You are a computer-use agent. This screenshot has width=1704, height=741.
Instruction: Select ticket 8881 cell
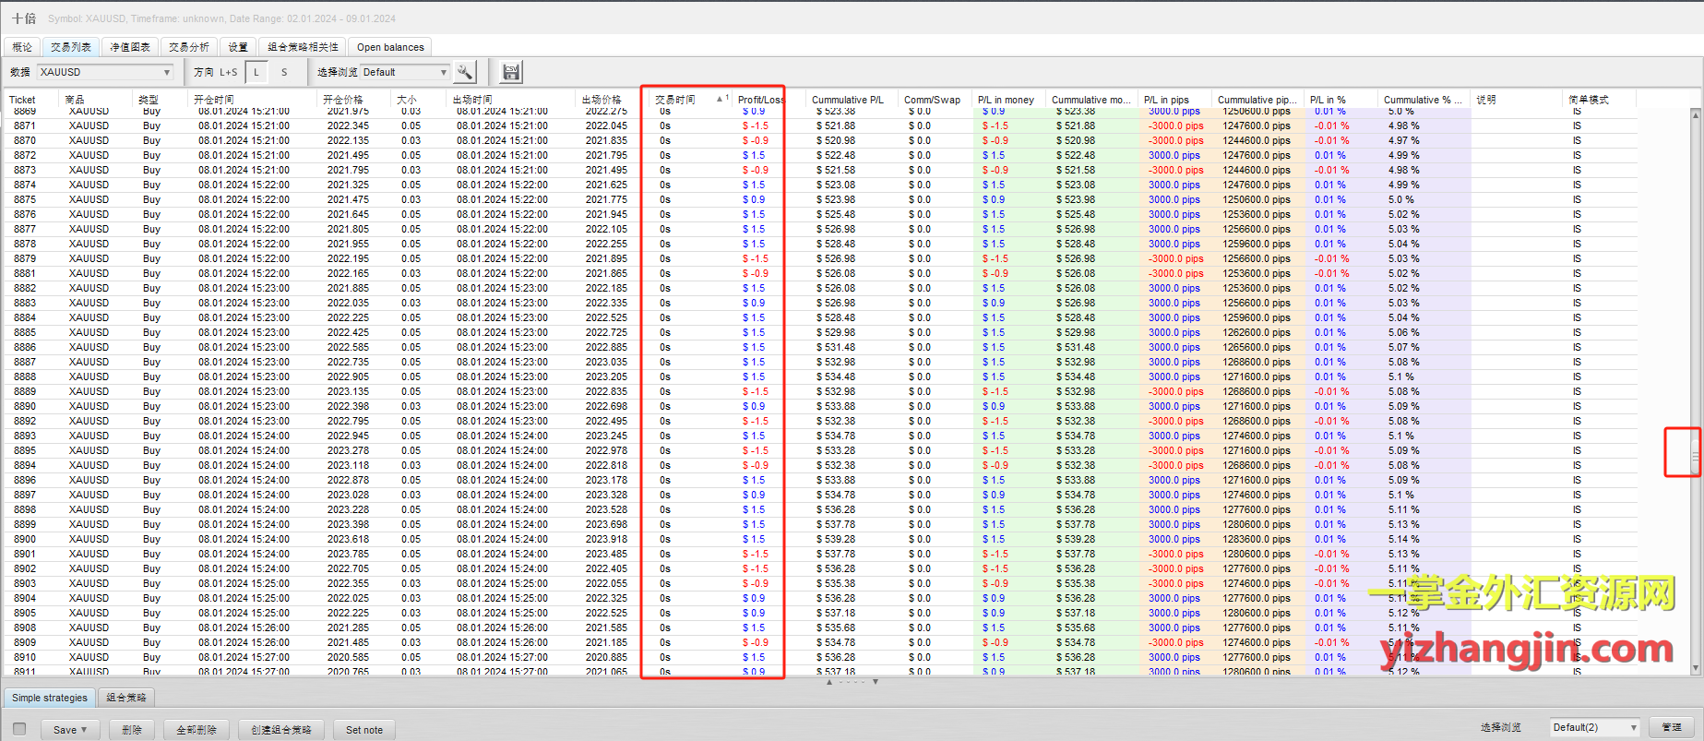tap(25, 273)
